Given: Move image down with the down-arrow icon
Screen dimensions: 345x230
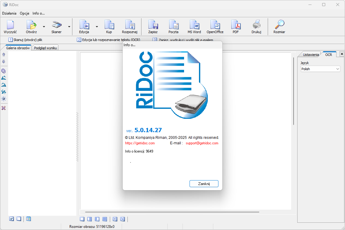Looking at the screenshot, I should point(4,61).
